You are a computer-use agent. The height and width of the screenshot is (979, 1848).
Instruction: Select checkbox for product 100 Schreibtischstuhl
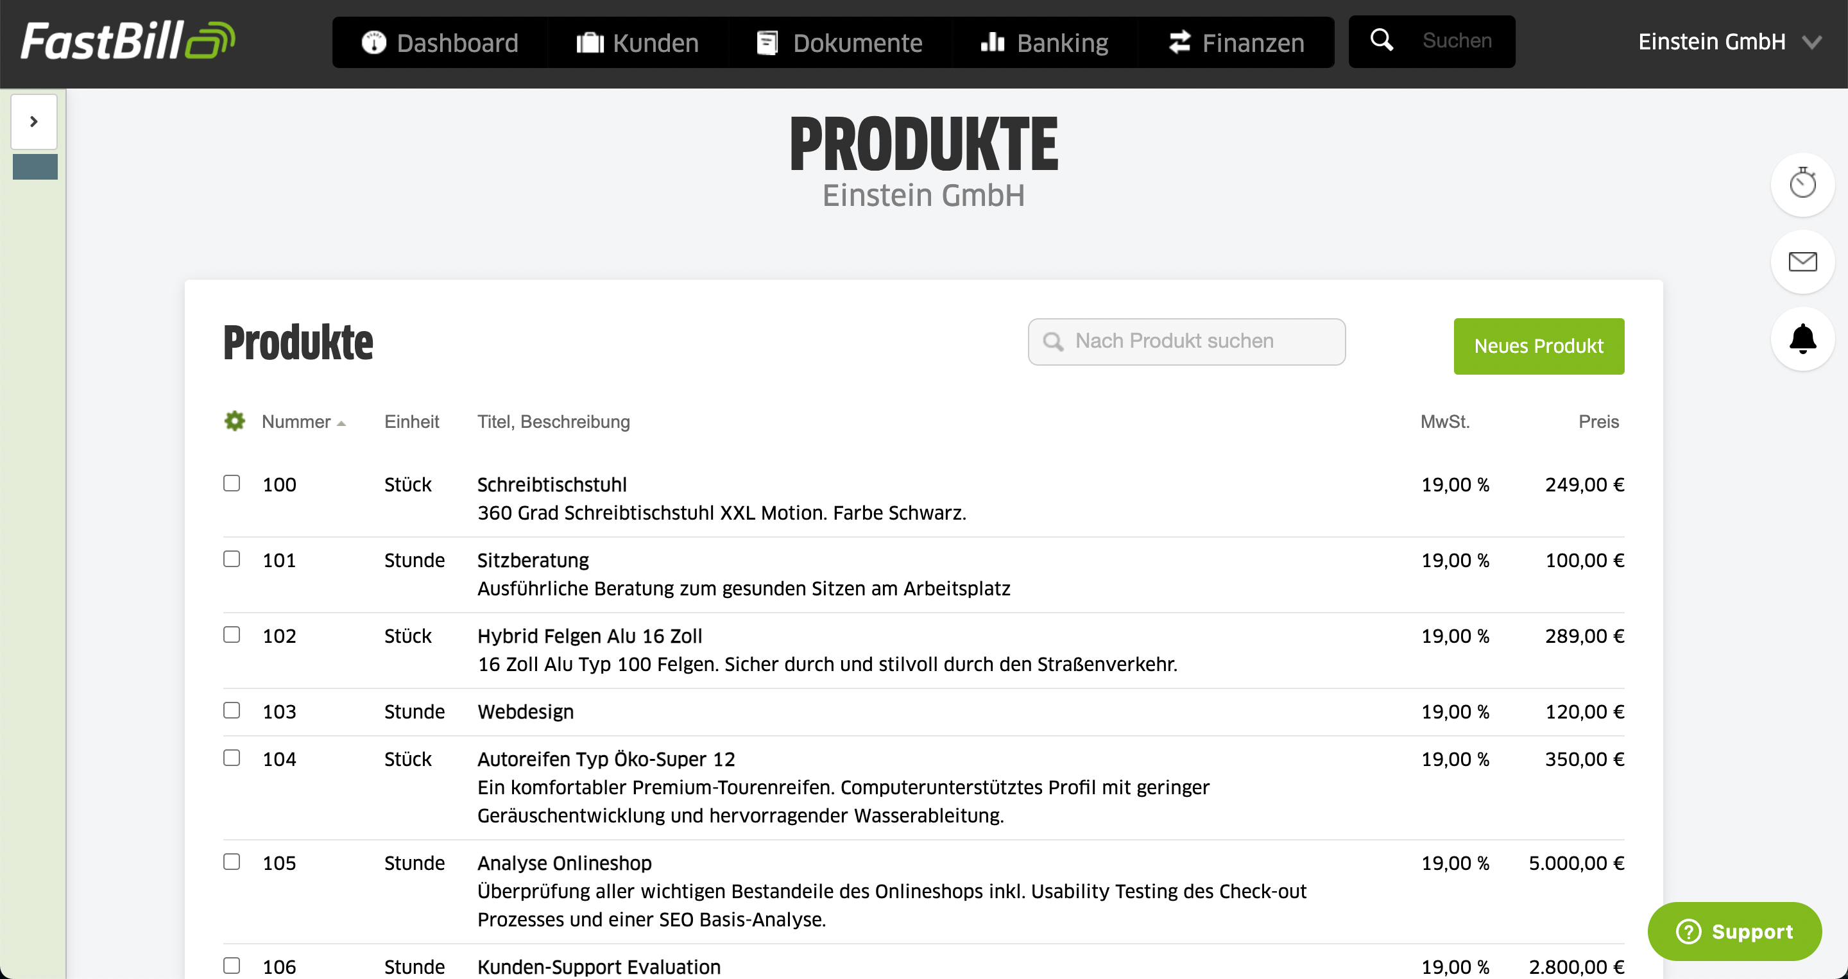point(232,483)
